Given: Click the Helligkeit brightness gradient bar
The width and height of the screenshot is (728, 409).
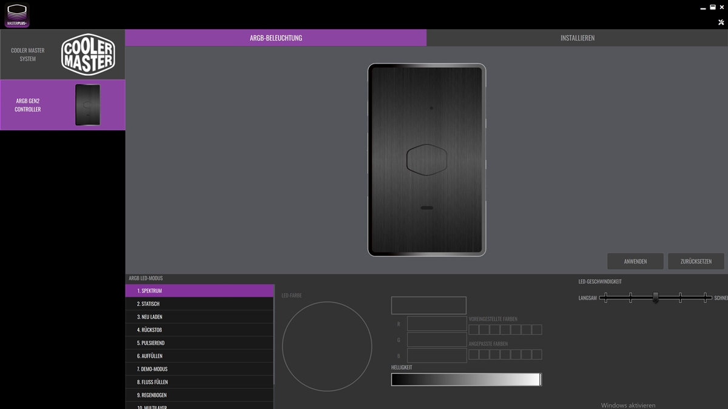Looking at the screenshot, I should pyautogui.click(x=466, y=379).
